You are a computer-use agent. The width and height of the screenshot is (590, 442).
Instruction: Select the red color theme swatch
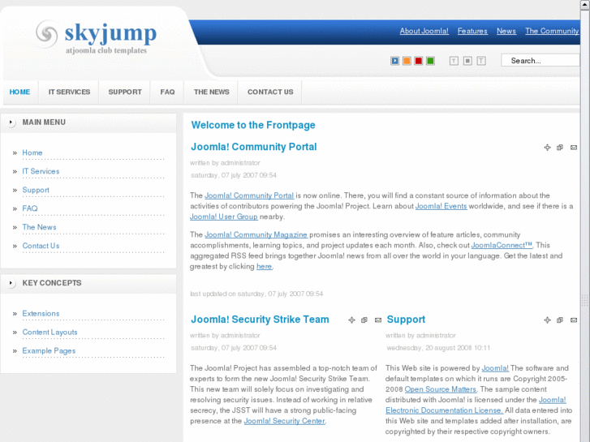[419, 61]
